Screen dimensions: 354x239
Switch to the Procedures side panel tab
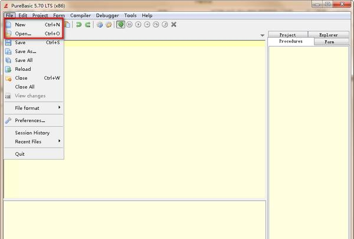(x=291, y=41)
